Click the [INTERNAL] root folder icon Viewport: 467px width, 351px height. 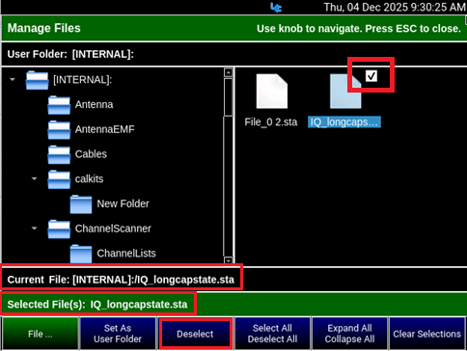click(x=37, y=80)
